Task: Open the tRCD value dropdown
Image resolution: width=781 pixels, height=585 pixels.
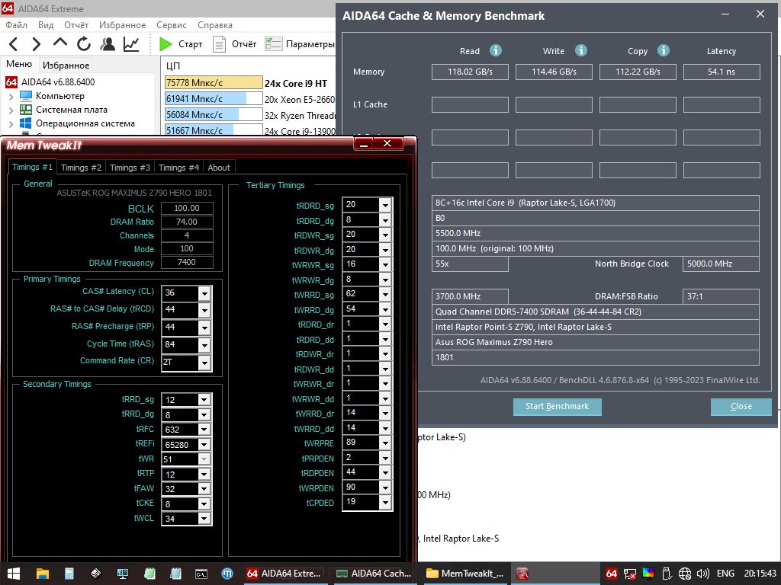Action: coord(204,310)
